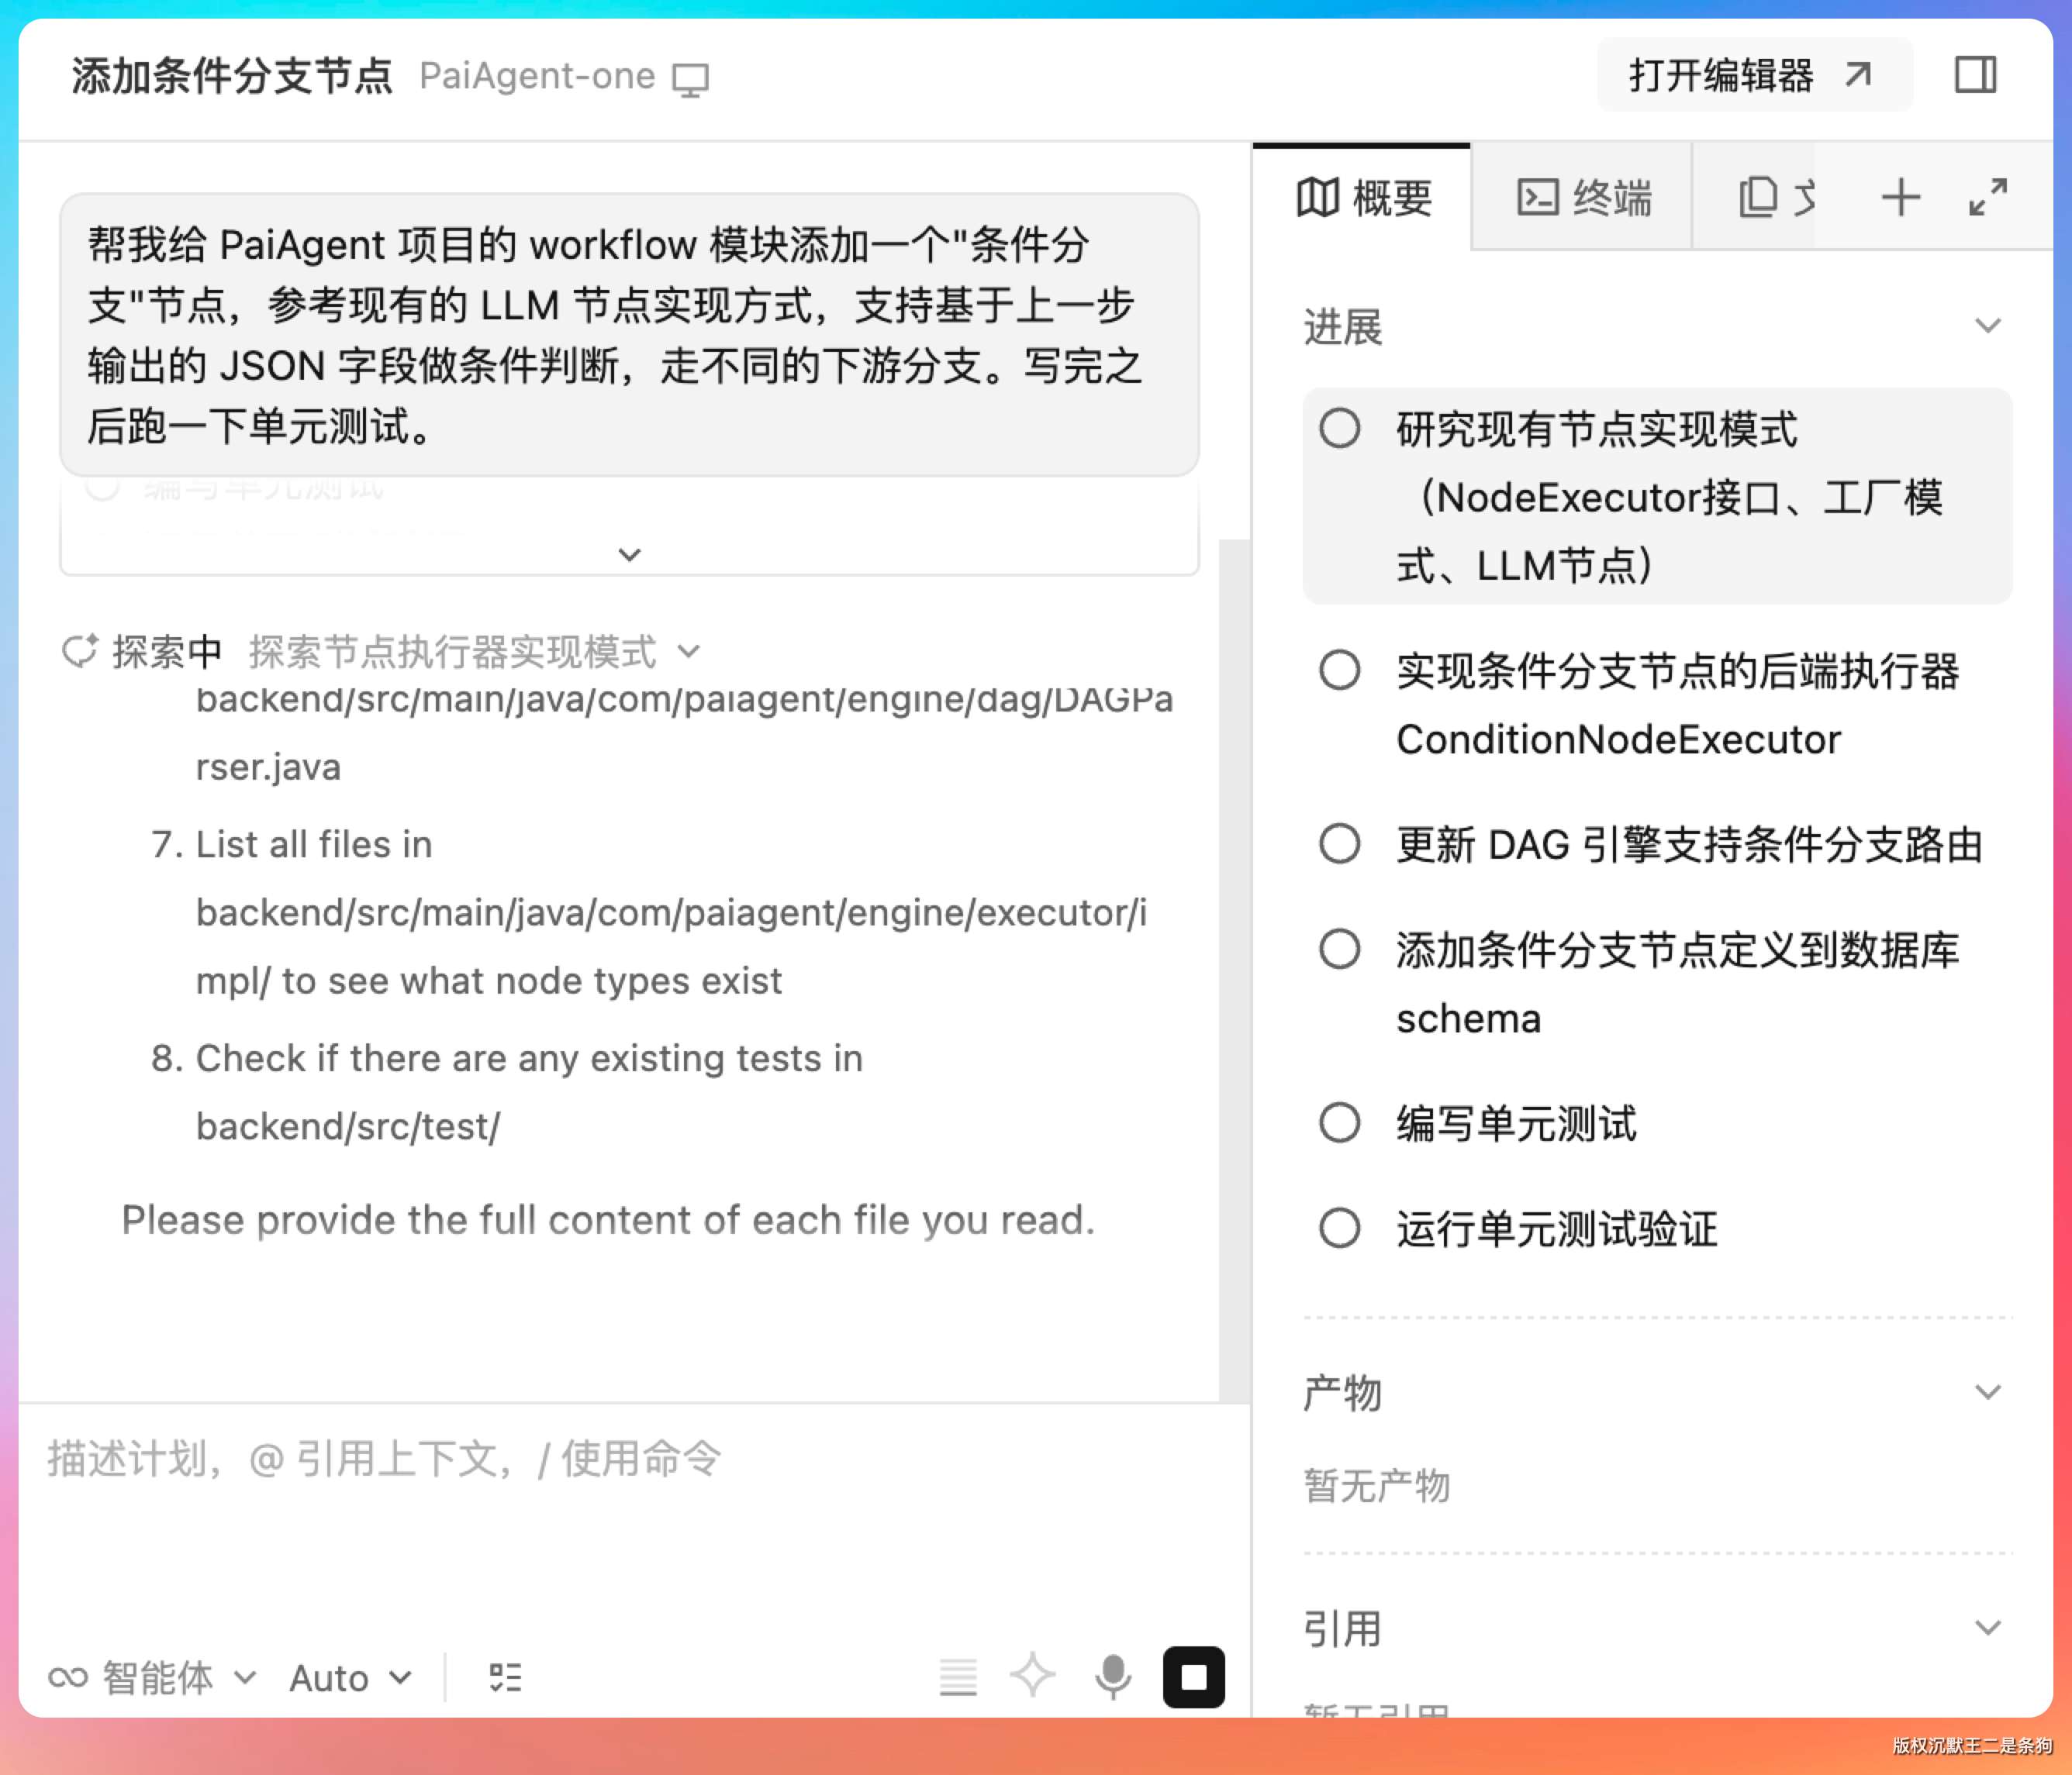Click the terminal icon on 终端 tab
This screenshot has width=2072, height=1775.
1537,197
